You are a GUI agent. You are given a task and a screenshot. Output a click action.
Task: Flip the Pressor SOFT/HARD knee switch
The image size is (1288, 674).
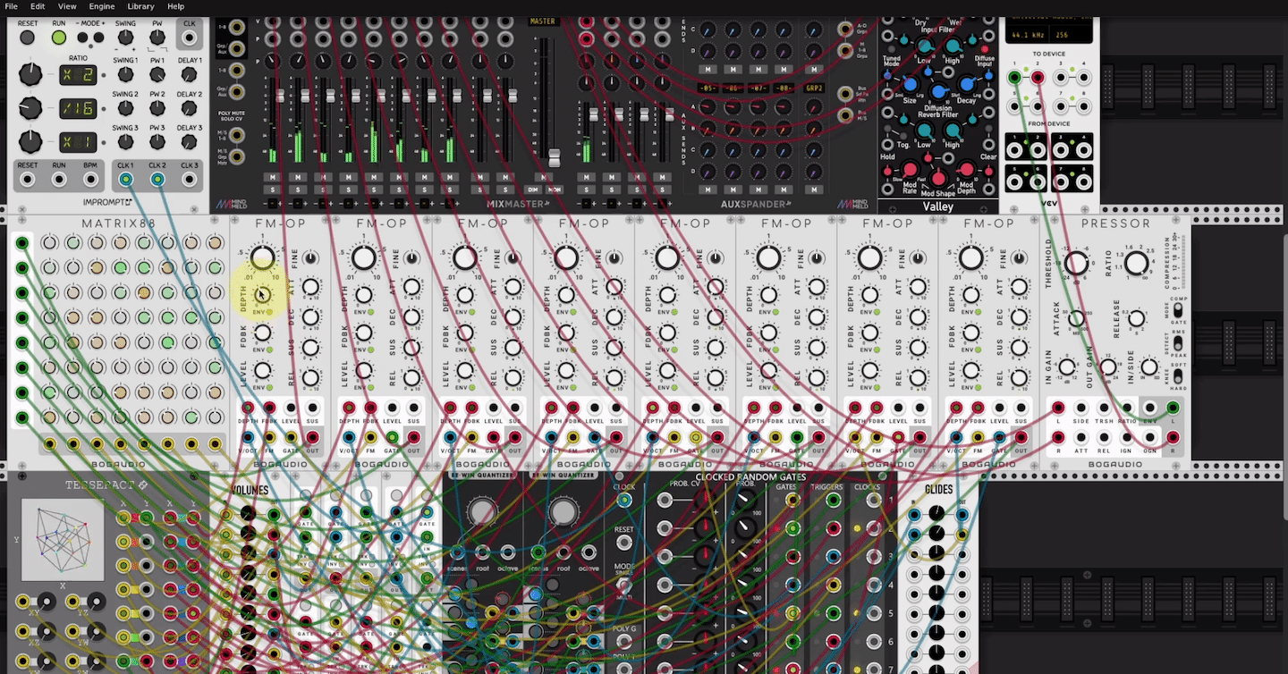[x=1178, y=376]
